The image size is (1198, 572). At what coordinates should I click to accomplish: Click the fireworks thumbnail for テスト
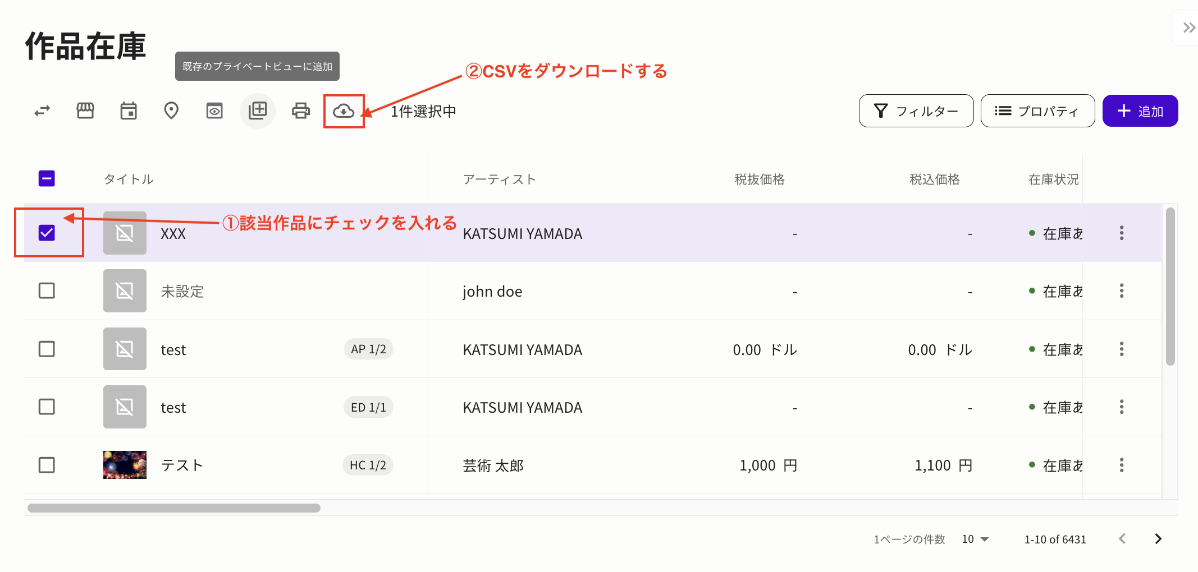(x=125, y=465)
